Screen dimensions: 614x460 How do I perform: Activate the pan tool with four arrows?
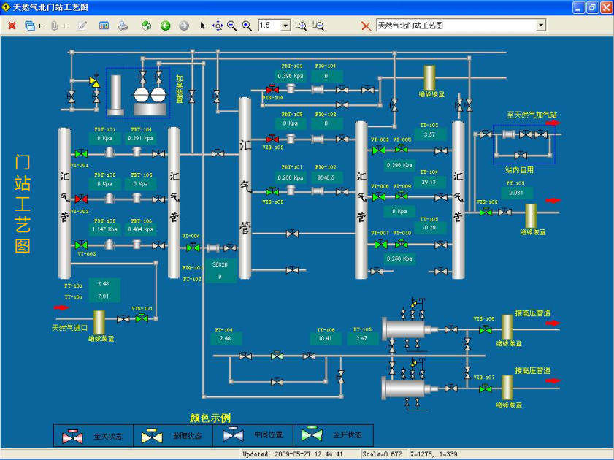coord(217,26)
